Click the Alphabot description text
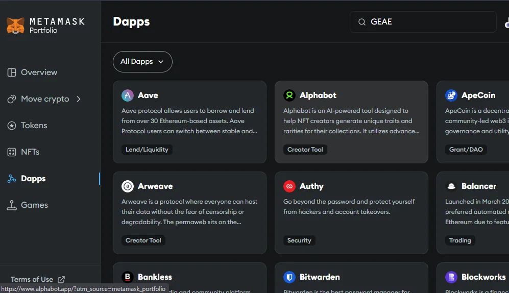 tap(351, 121)
